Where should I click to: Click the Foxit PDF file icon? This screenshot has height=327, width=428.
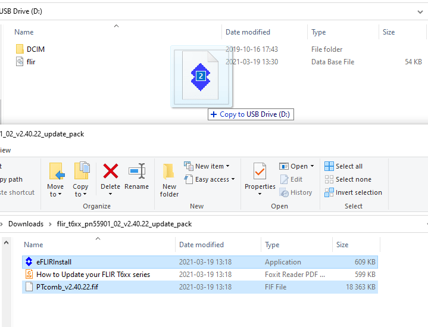(29, 275)
